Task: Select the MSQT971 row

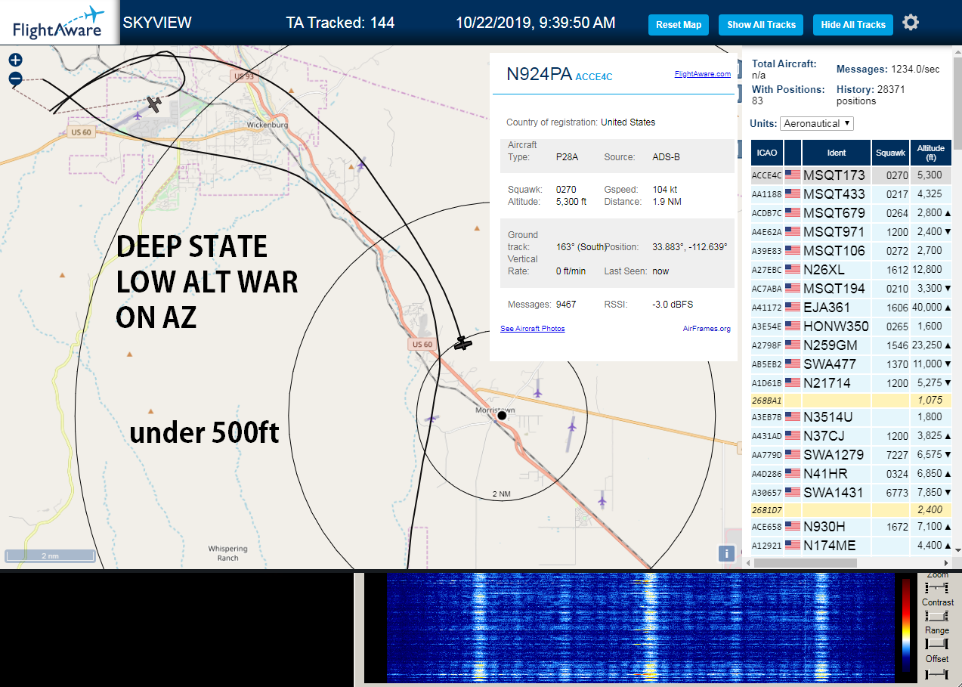Action: [852, 232]
